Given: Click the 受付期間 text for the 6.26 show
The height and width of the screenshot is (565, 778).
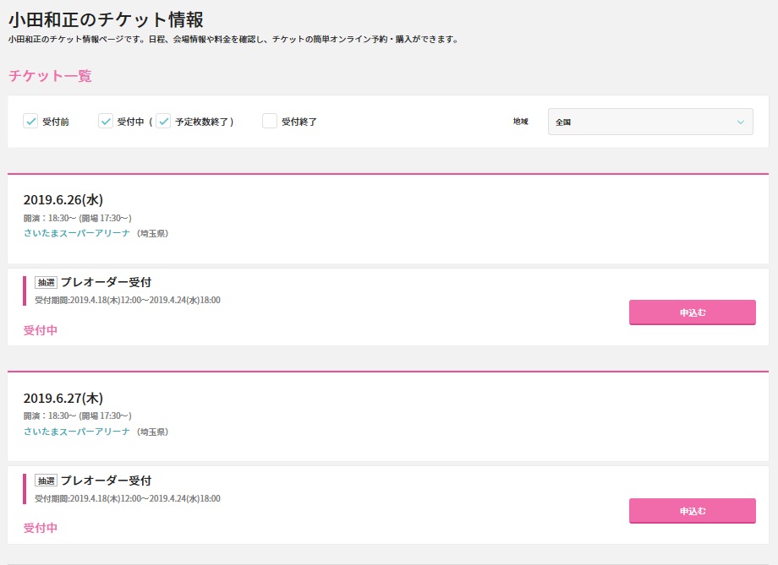Looking at the screenshot, I should 128,300.
